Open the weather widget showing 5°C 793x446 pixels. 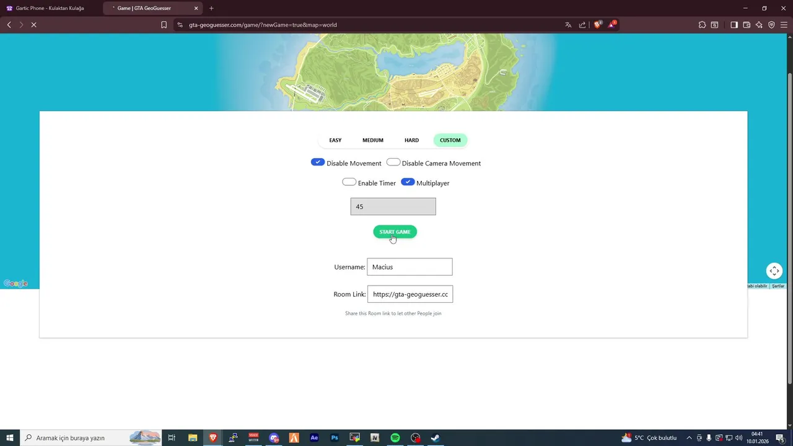pos(649,438)
